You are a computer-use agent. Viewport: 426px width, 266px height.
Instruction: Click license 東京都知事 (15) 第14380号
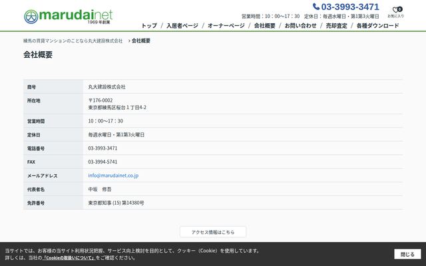[x=116, y=203]
